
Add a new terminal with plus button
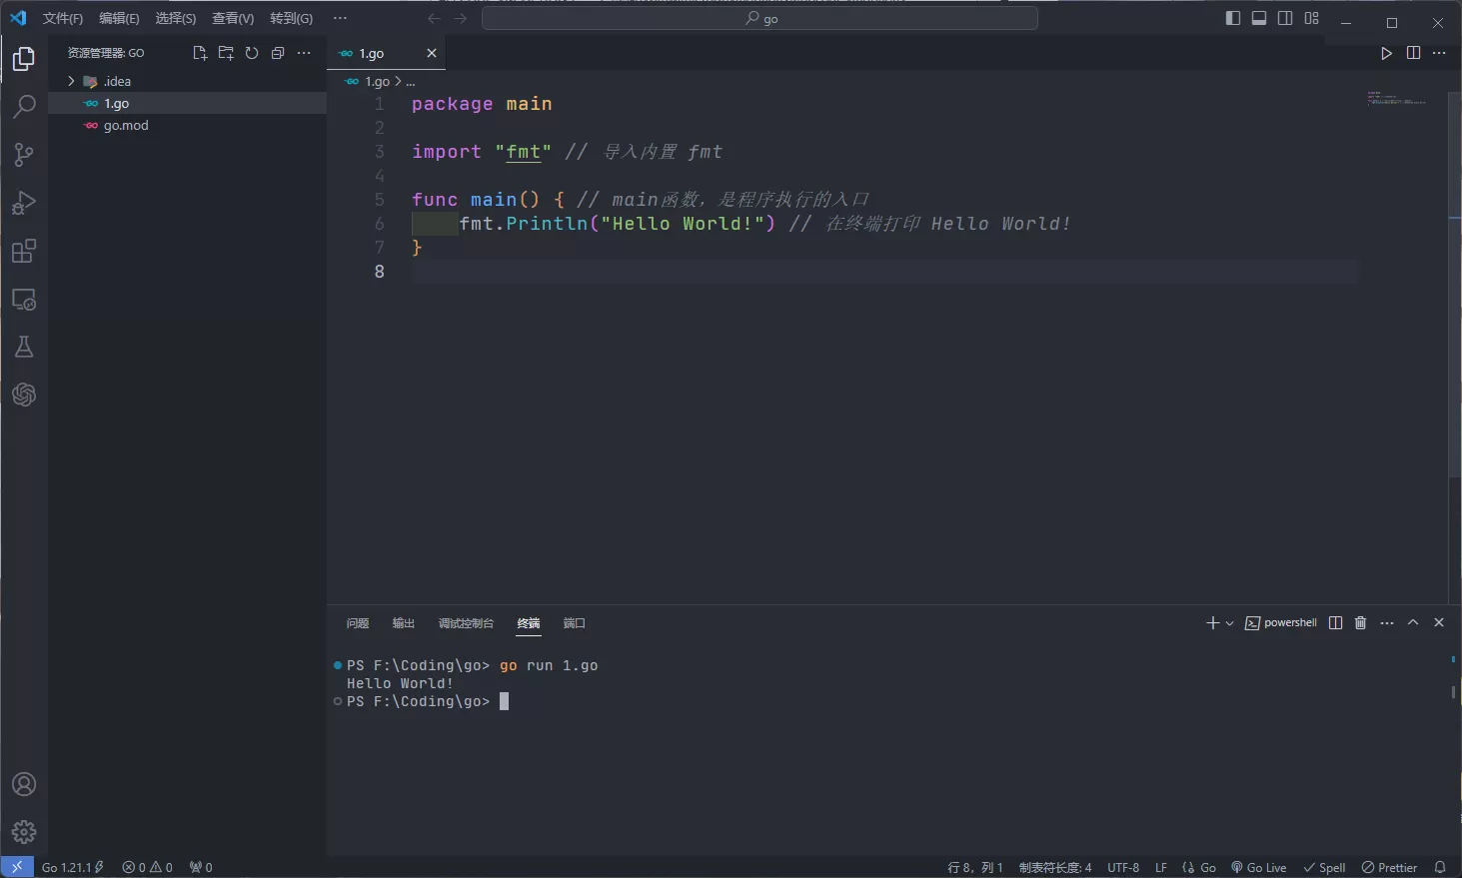(x=1212, y=622)
